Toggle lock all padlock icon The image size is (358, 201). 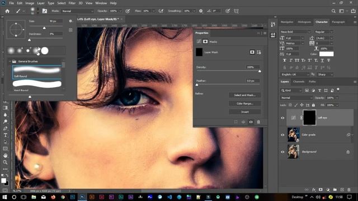pos(313,105)
